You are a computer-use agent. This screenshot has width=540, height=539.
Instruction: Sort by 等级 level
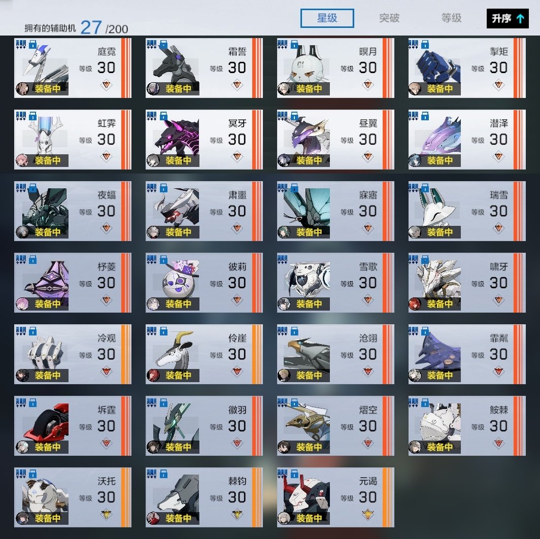coord(451,18)
